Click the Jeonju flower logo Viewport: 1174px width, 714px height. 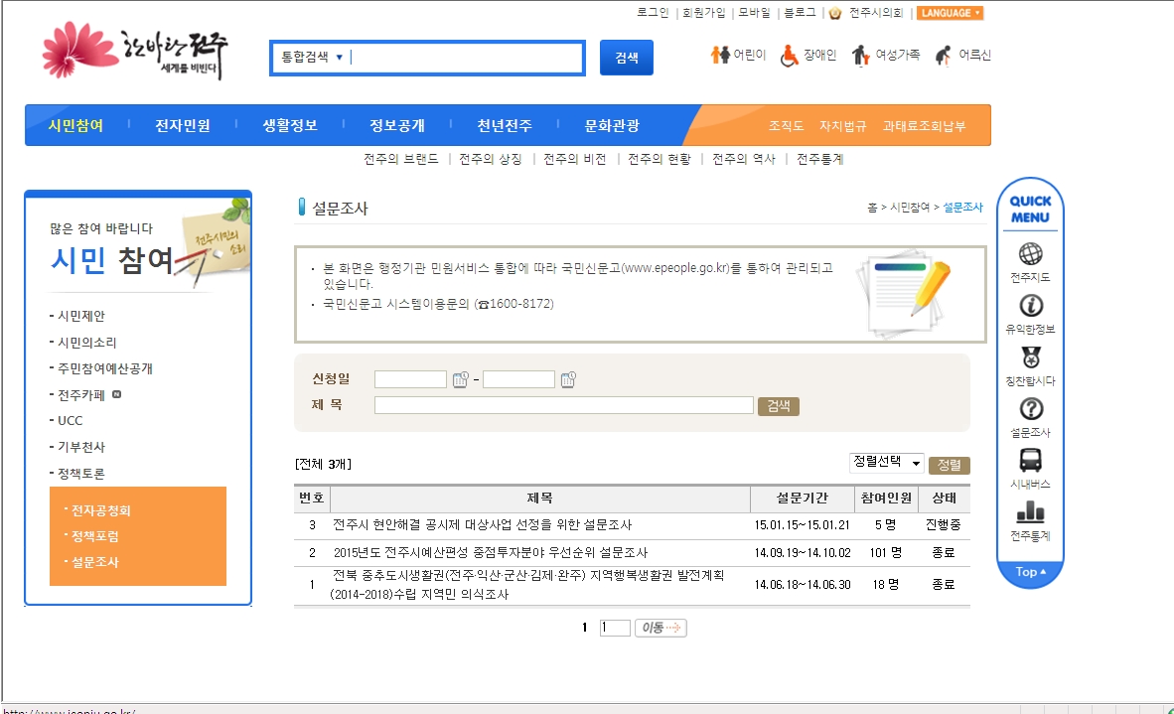pyautogui.click(x=135, y=50)
